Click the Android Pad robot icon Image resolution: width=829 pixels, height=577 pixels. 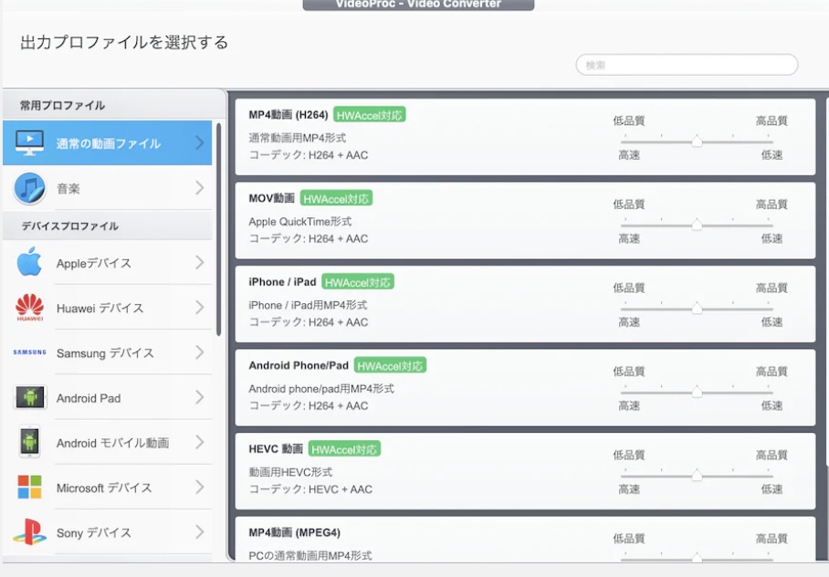point(27,398)
